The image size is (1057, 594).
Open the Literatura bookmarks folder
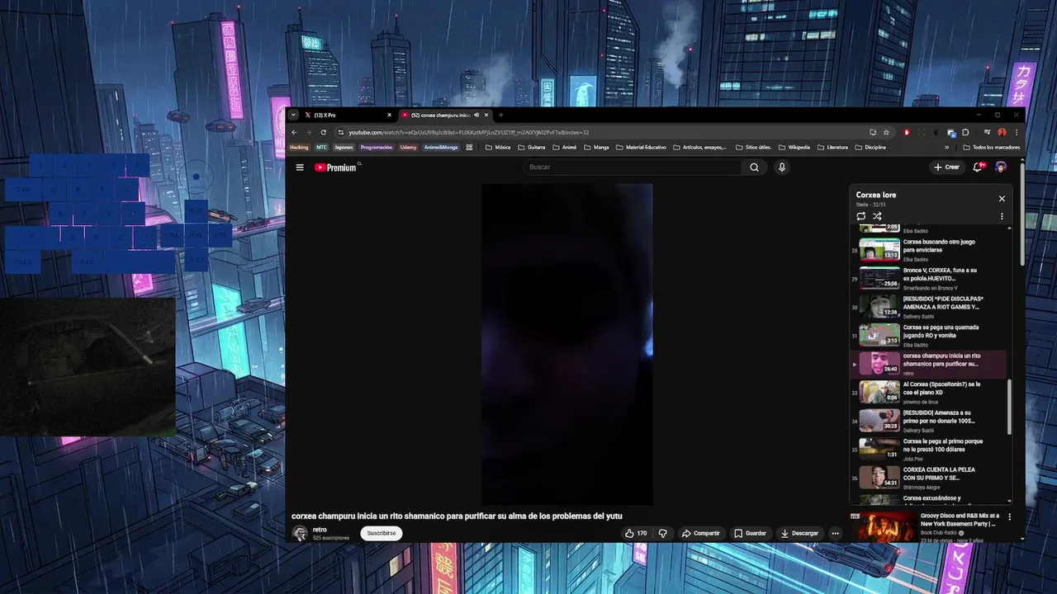point(832,148)
